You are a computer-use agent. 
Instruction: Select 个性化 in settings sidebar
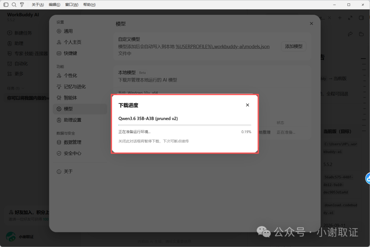80,75
